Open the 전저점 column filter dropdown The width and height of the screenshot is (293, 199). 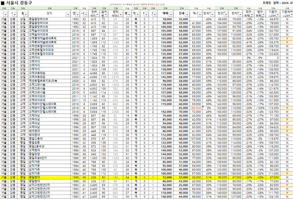240,15
